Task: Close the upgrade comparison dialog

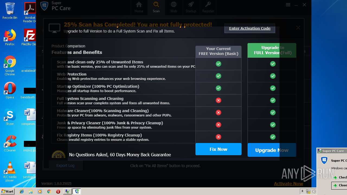Action: pyautogui.click(x=298, y=28)
